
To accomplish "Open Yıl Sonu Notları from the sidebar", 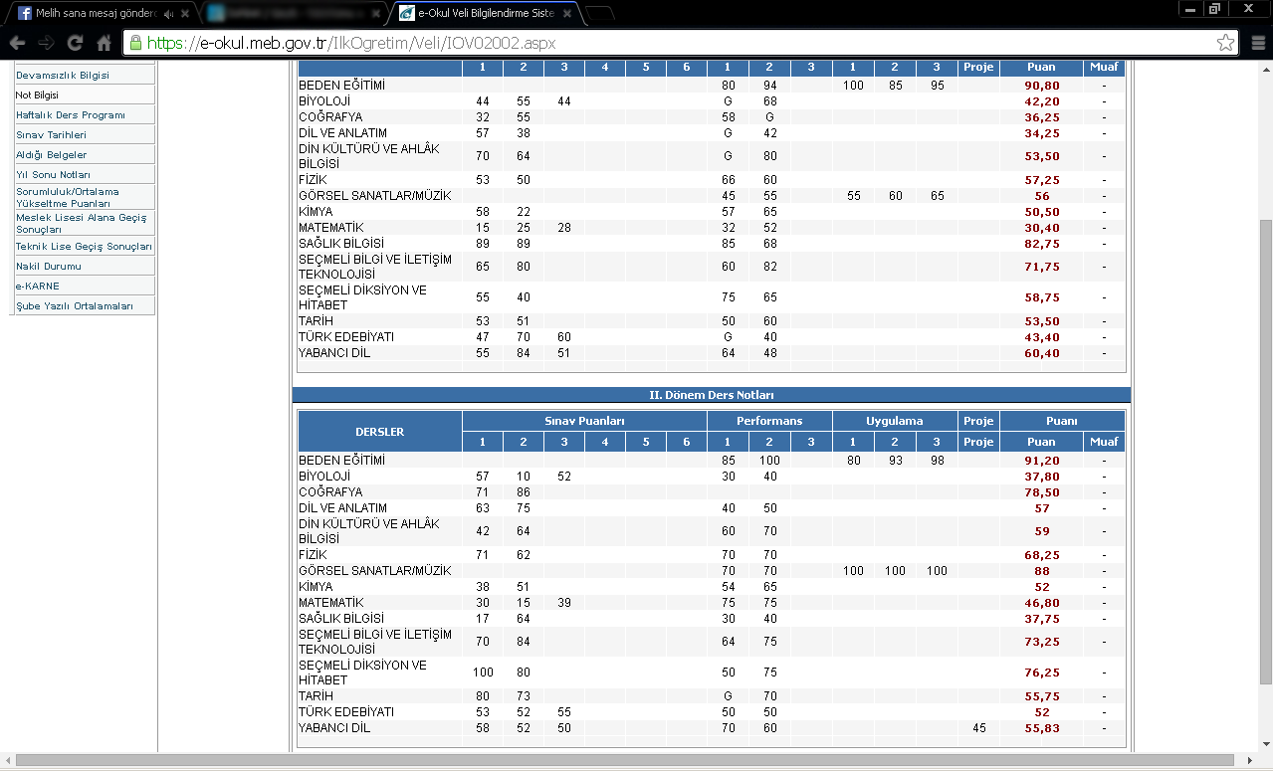I will (x=53, y=174).
